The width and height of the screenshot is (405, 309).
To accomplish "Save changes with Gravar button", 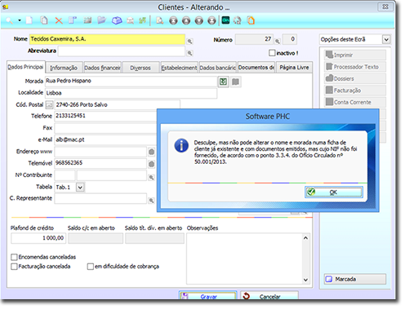I will click(208, 296).
